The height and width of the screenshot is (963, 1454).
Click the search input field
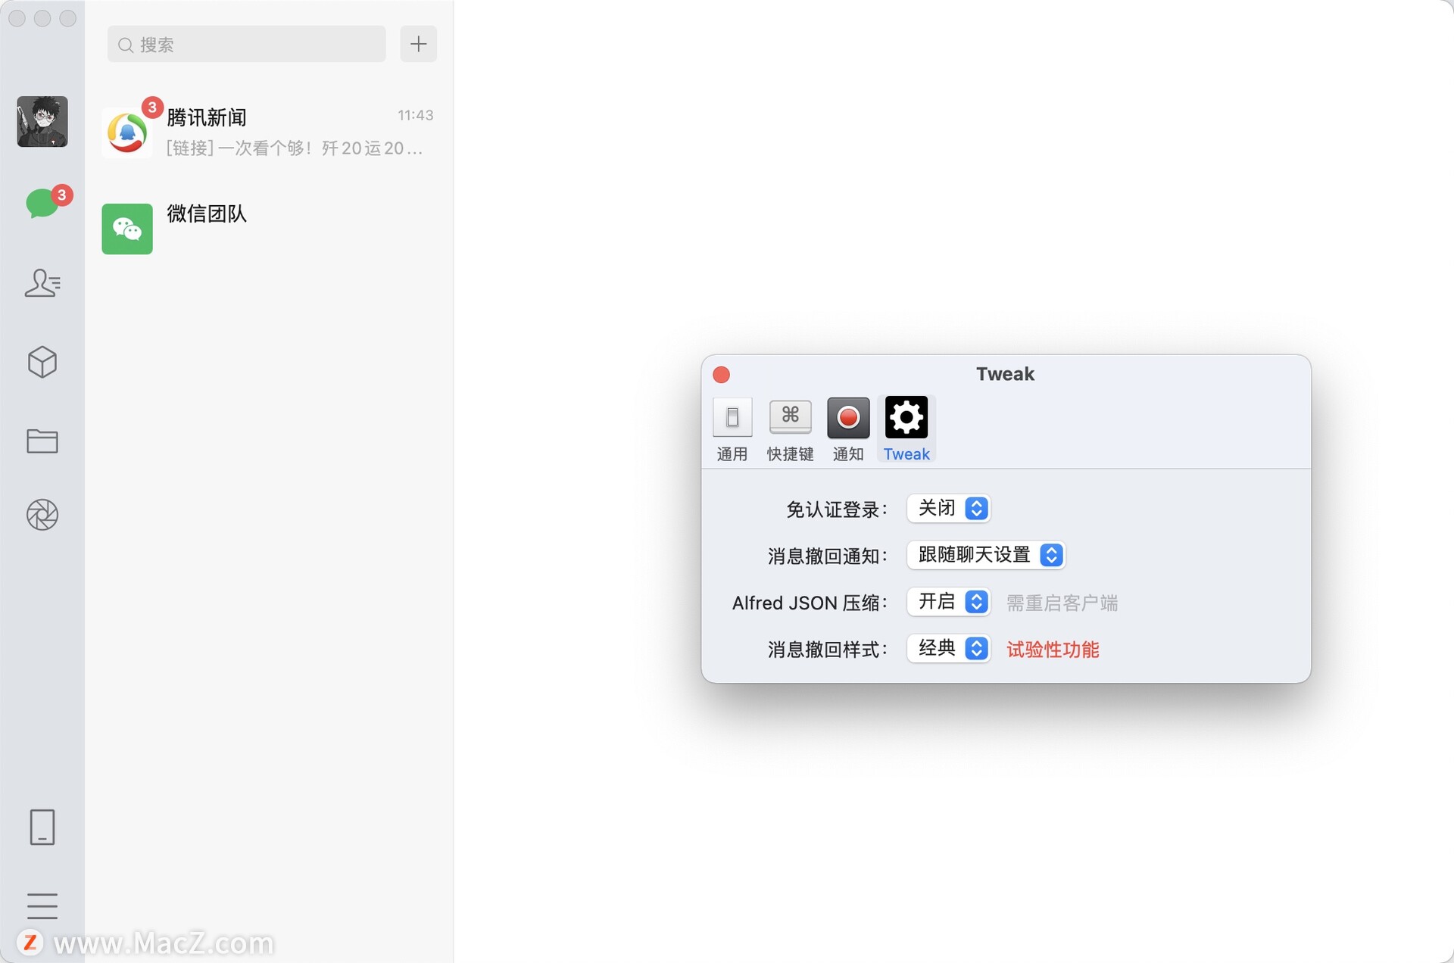click(246, 43)
